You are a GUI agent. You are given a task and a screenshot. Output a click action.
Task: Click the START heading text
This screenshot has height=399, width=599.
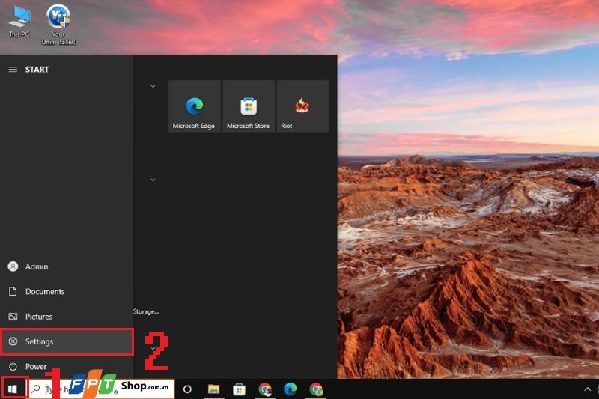(x=37, y=70)
